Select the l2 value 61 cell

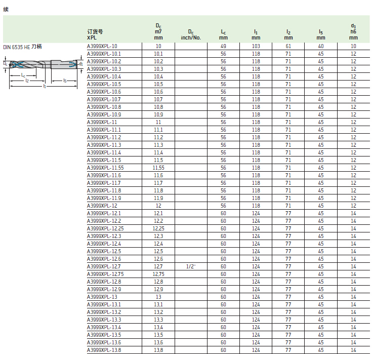(x=288, y=46)
